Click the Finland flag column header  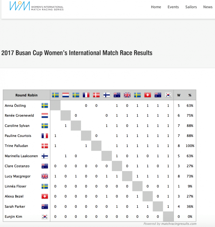click(106, 95)
